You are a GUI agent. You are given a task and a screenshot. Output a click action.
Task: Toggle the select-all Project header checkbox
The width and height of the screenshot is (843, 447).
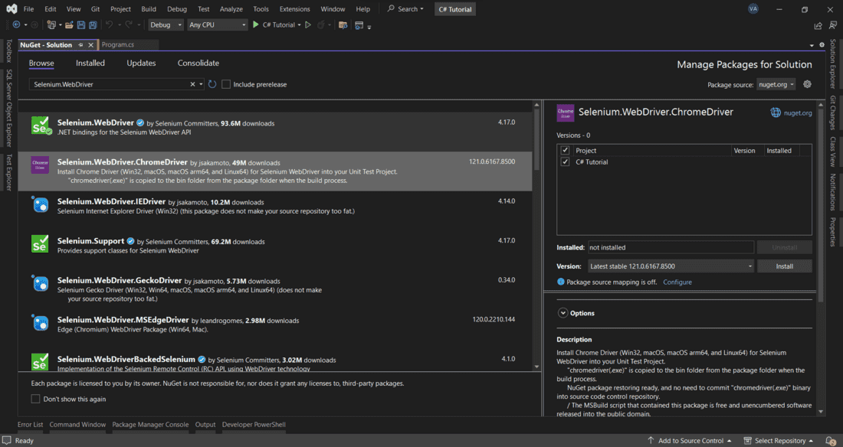coord(565,151)
